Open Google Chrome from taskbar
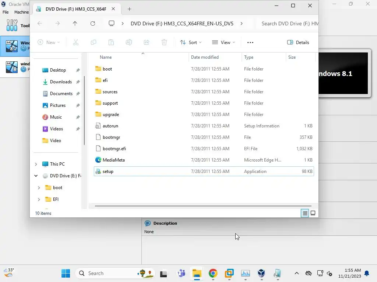The image size is (377, 282). tap(213, 273)
